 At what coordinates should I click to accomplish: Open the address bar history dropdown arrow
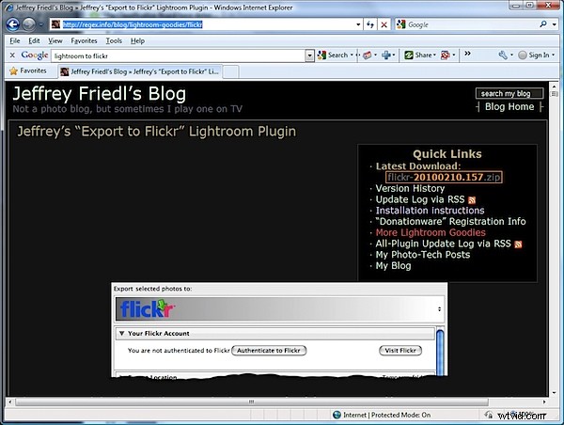click(358, 24)
